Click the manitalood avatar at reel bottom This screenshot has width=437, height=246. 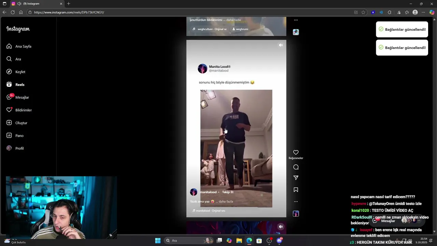(194, 192)
